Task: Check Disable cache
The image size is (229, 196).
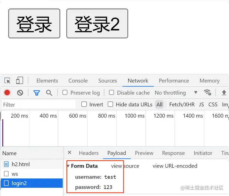Action: coord(111,93)
